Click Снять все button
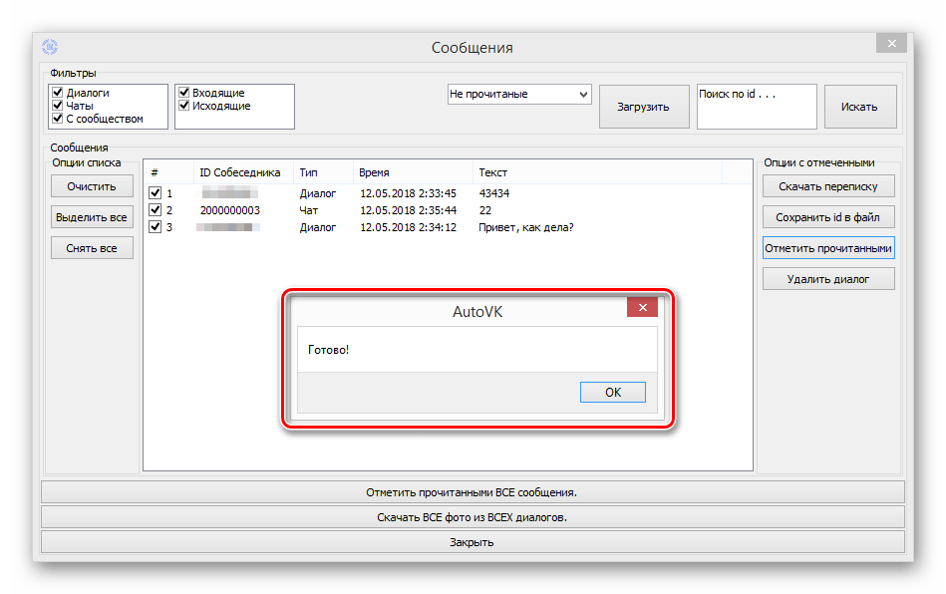946x594 pixels. [92, 248]
